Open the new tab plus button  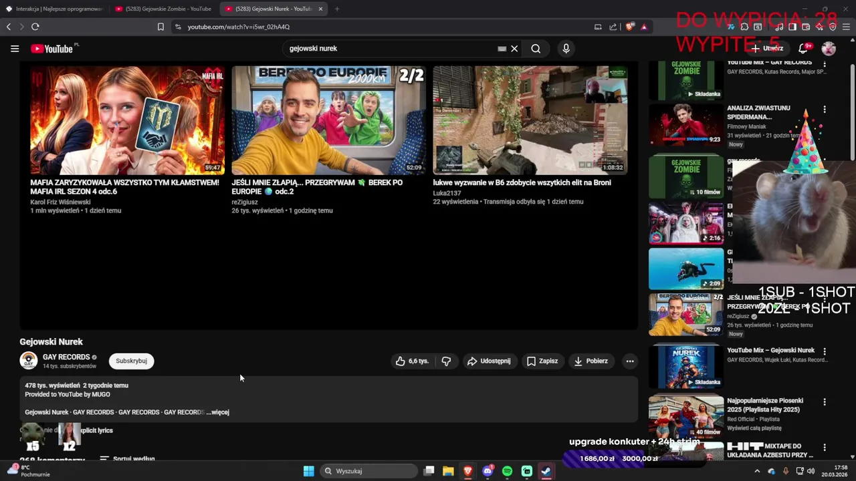336,9
